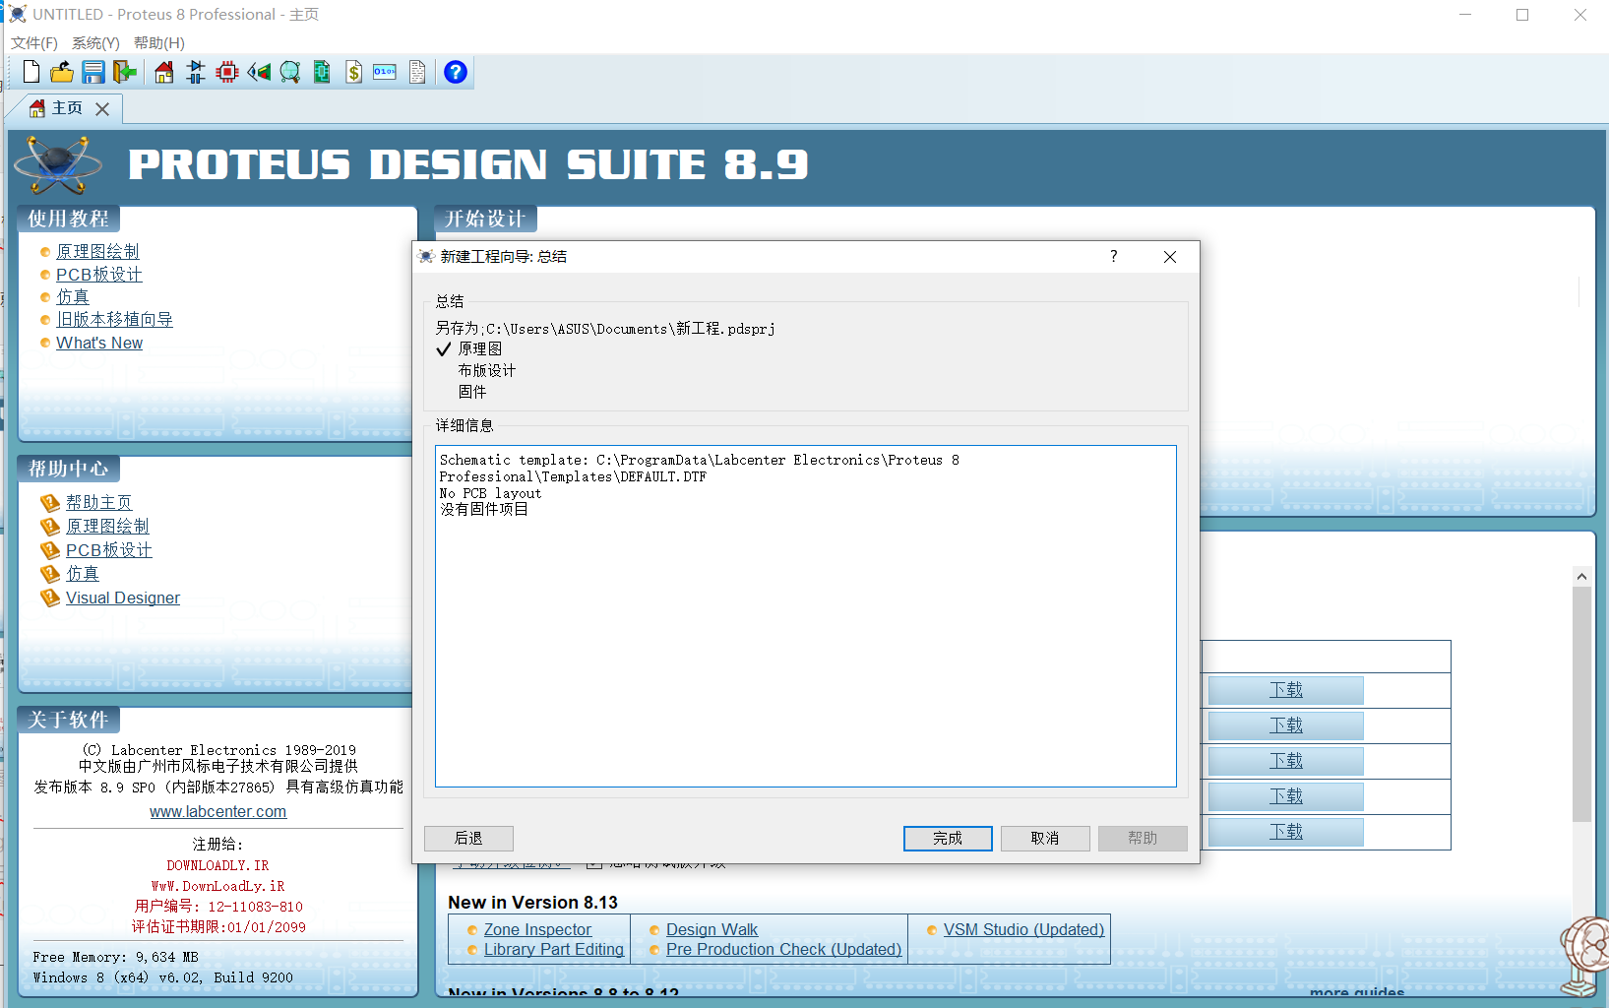Open Zone Inspector link
Image resolution: width=1609 pixels, height=1008 pixels.
(537, 929)
